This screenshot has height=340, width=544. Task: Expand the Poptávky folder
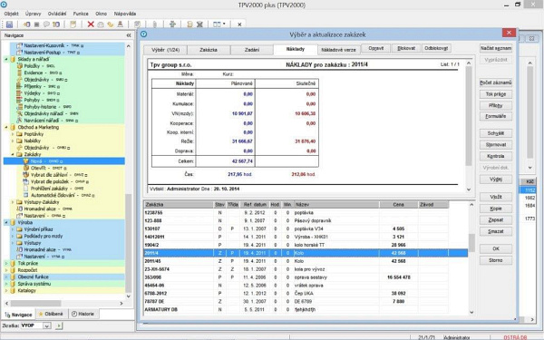13,134
